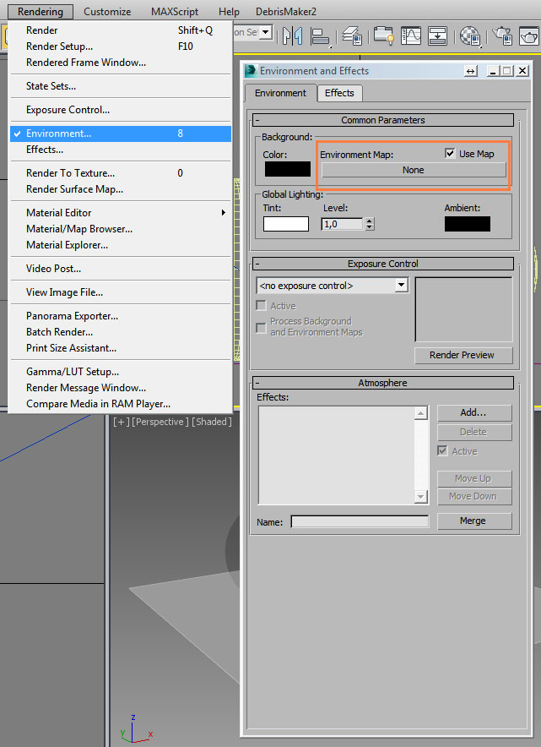Maximize the Environment and Effects dialog
The image size is (541, 747).
tap(507, 71)
